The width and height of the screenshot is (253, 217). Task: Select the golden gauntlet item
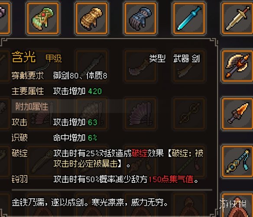92,18
